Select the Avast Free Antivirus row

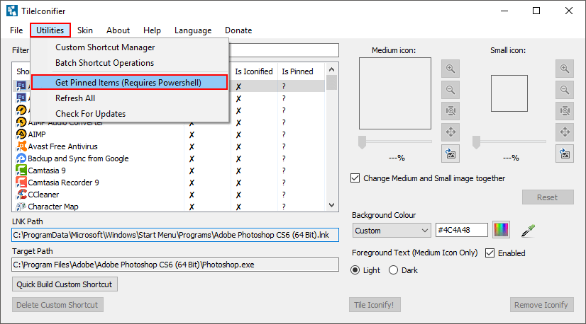coord(170,146)
